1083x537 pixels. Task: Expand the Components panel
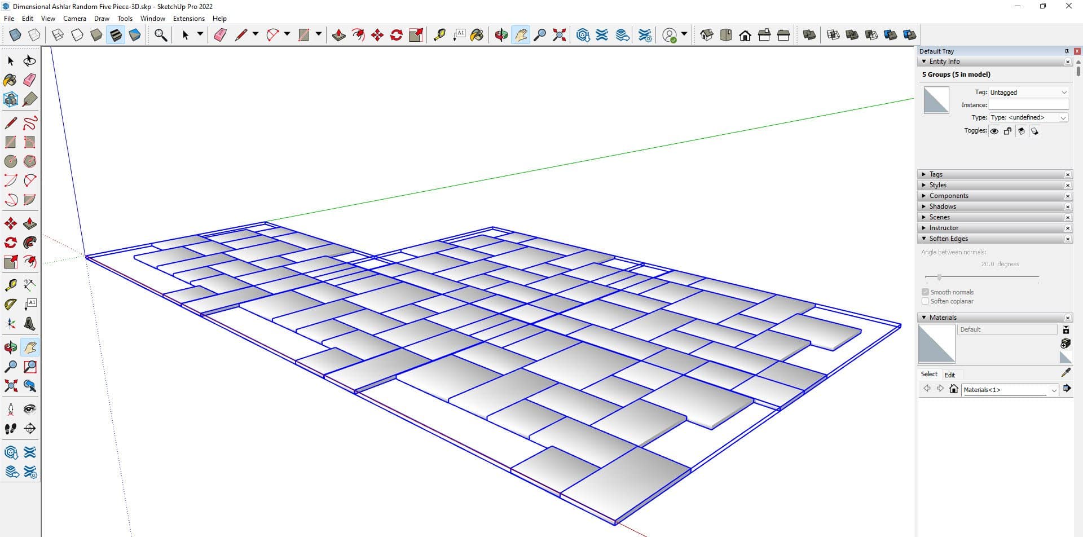[949, 196]
